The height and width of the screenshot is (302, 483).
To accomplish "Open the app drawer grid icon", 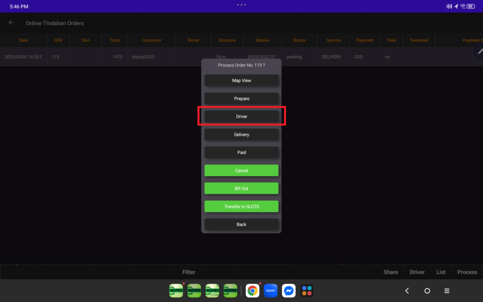I will coord(307,291).
